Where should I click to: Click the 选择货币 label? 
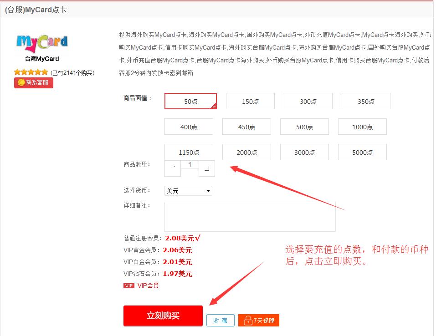pos(137,190)
